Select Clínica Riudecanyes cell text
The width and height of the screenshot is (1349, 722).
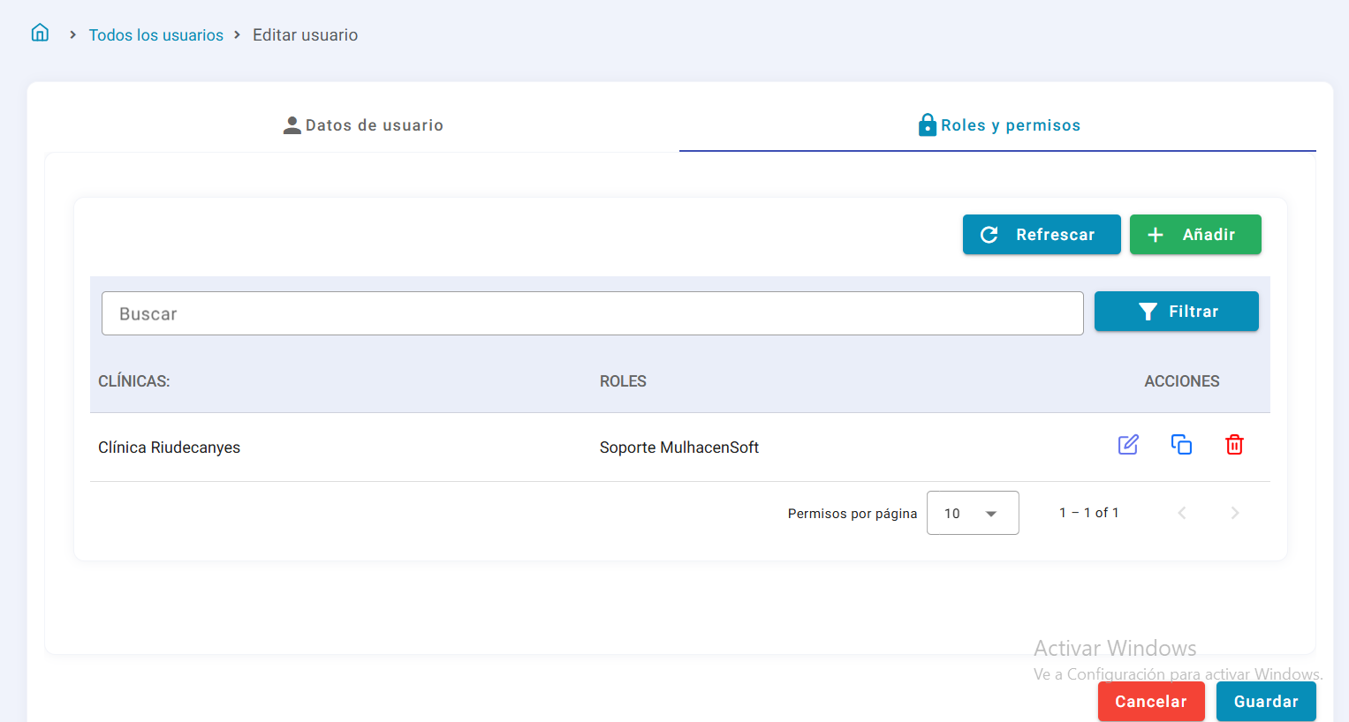point(170,447)
